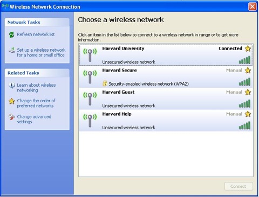Click the padlock icon on Harvard Secure
The image size is (259, 197).
pos(105,83)
